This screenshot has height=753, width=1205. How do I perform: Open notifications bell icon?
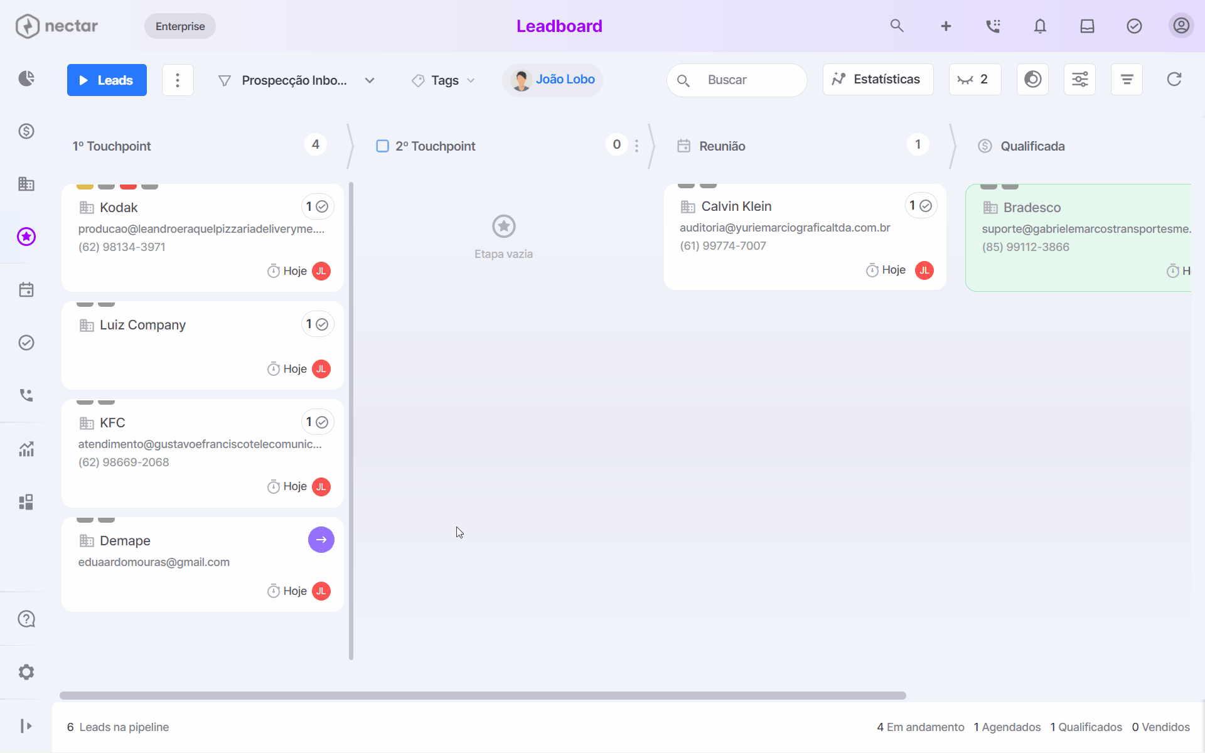1040,26
